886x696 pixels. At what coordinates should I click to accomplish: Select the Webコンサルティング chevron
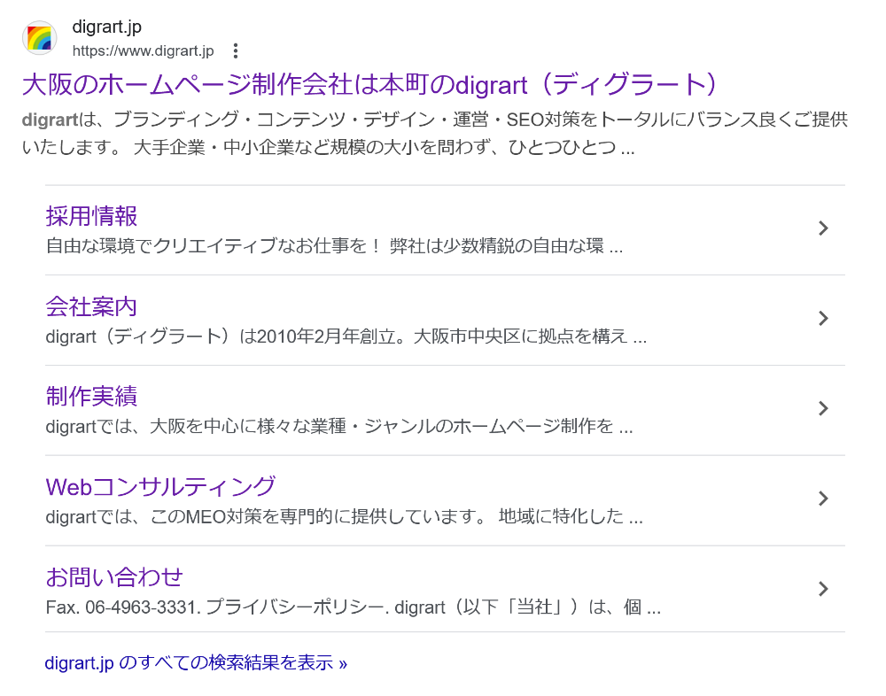(x=823, y=499)
